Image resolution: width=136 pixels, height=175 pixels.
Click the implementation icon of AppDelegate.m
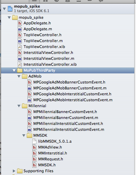pyautogui.click(x=20, y=29)
